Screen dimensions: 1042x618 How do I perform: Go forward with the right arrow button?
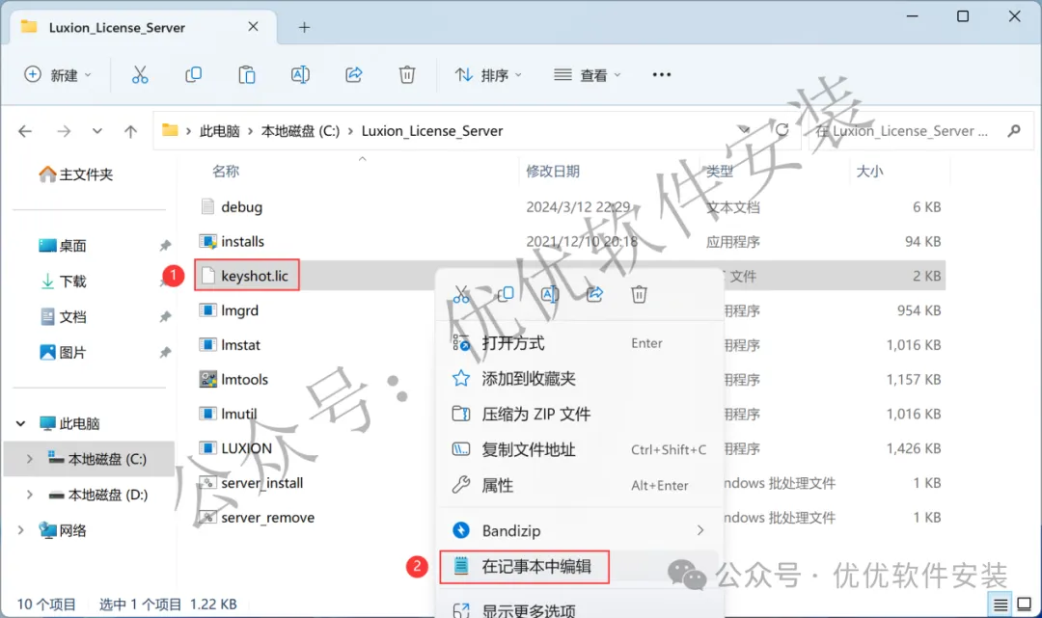[x=64, y=131]
